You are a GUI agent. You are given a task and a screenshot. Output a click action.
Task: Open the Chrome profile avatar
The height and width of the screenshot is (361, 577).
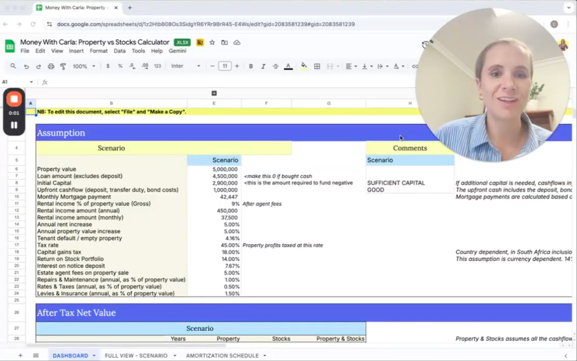554,24
